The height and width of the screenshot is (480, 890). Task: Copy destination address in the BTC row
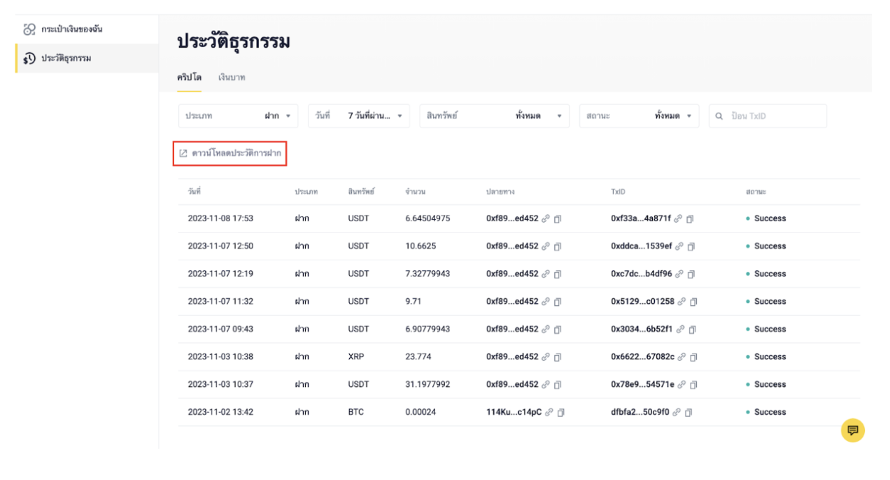point(560,413)
